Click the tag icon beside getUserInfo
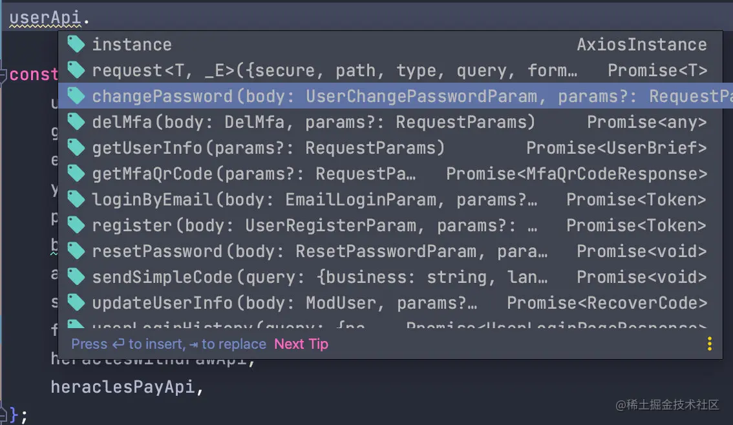This screenshot has width=733, height=425. click(x=76, y=147)
